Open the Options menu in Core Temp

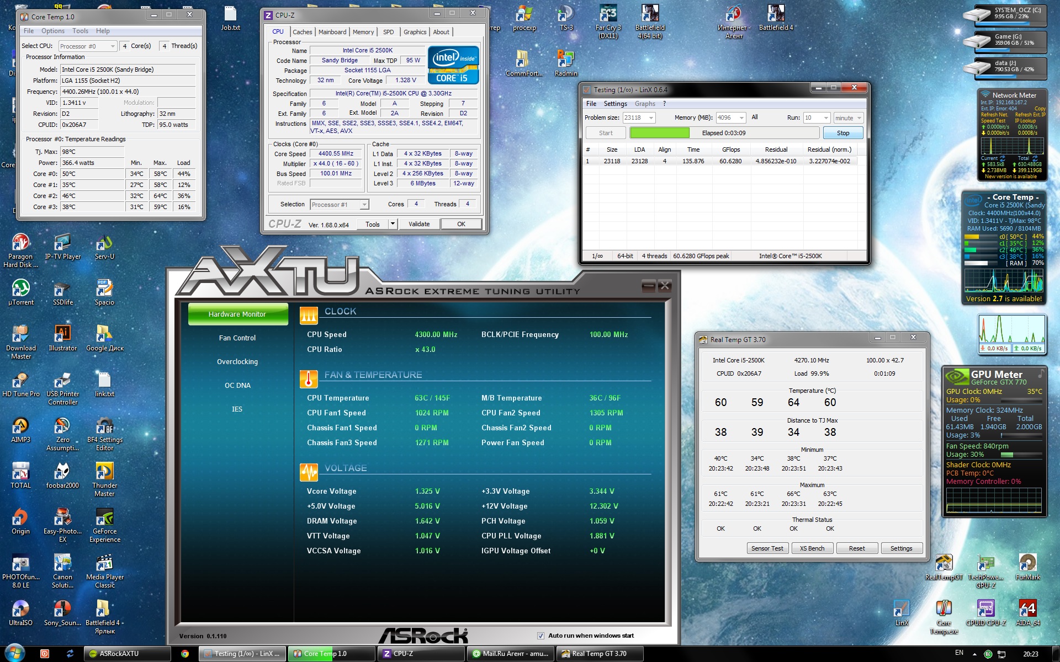pos(52,31)
